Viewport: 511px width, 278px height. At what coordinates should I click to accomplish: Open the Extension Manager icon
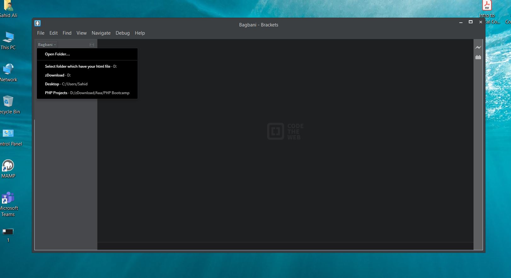478,57
